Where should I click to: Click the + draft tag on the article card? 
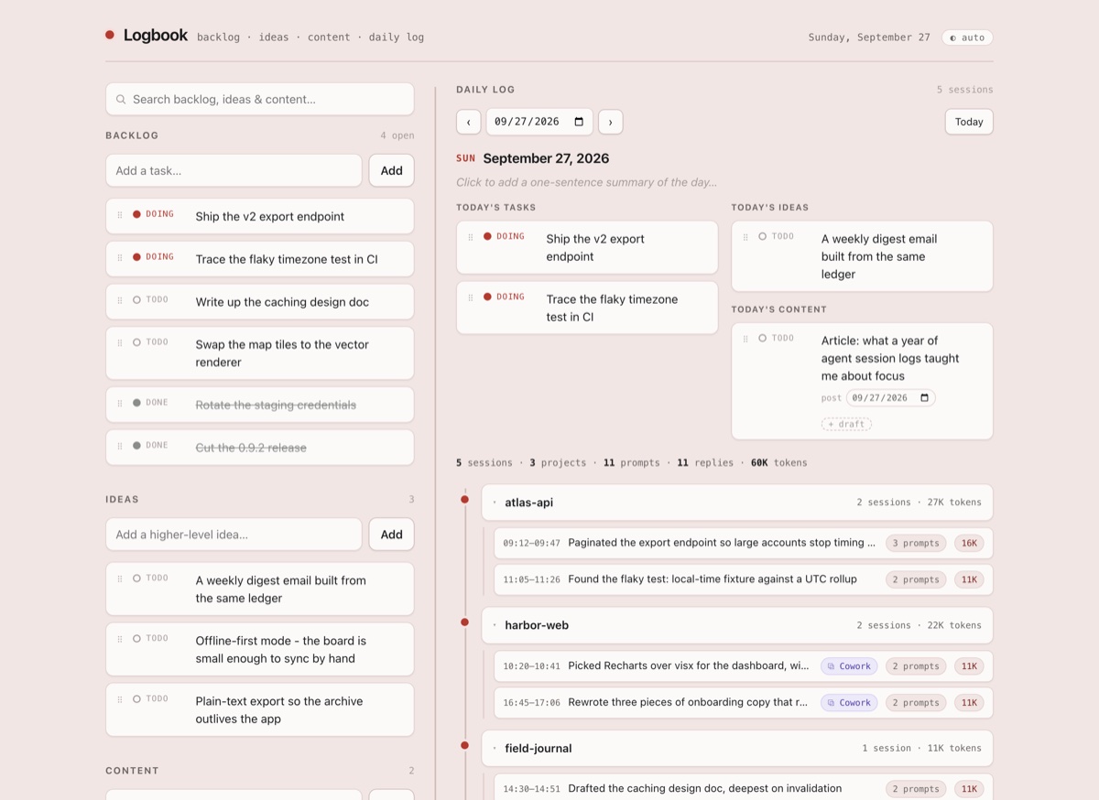(x=846, y=424)
